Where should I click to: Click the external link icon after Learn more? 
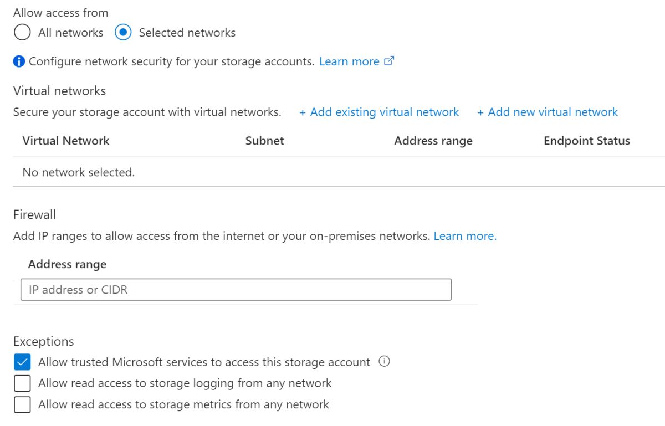click(x=389, y=61)
